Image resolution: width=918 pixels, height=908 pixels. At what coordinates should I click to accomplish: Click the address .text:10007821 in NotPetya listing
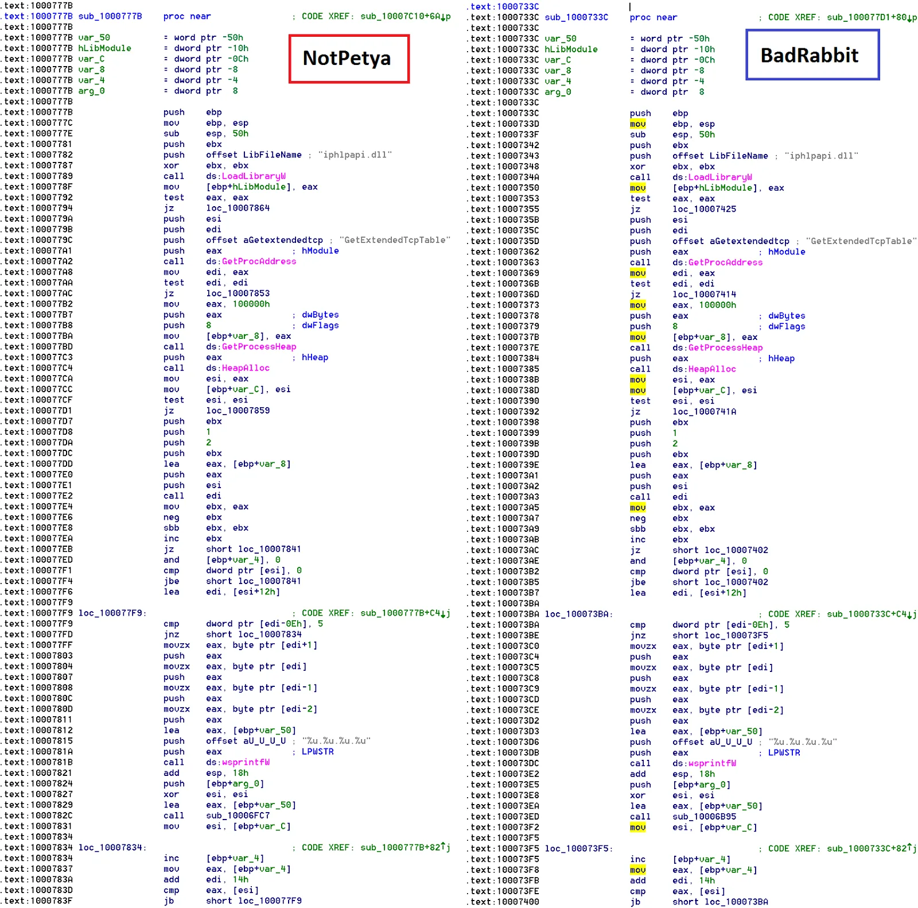pyautogui.click(x=37, y=773)
